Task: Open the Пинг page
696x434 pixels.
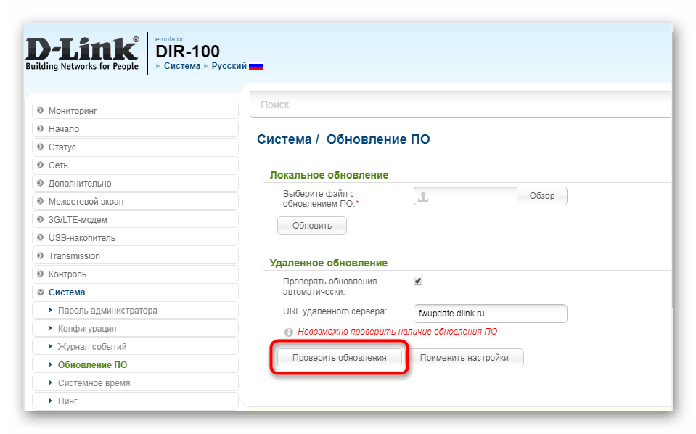Action: coord(136,401)
